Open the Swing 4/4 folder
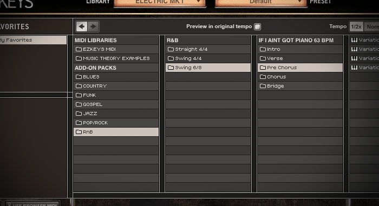Screen dimensions: 379x206 coord(208,58)
